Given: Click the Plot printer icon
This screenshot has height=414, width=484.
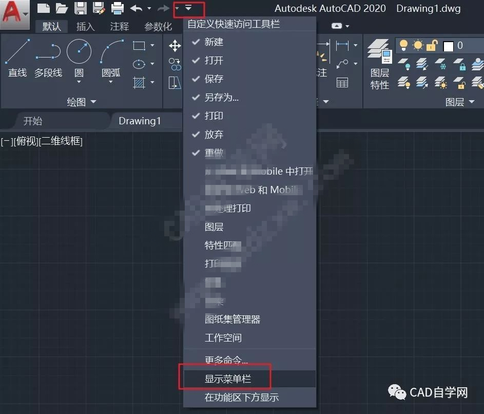Looking at the screenshot, I should [x=118, y=8].
